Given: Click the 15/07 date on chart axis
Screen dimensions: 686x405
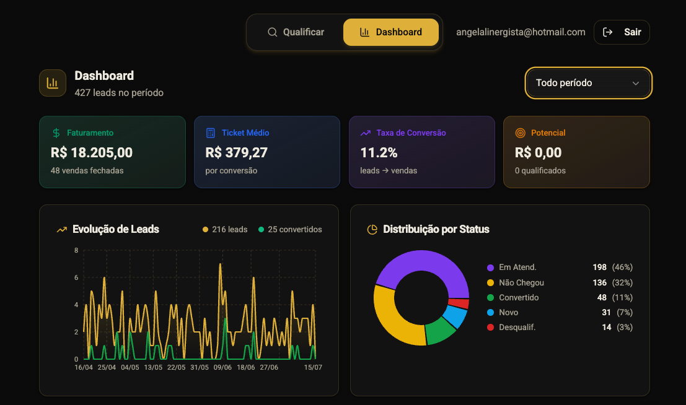Looking at the screenshot, I should point(313,367).
